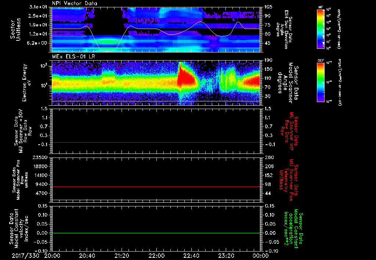Click the NF color scale bar
This screenshot has width=376, height=260.
321,29
